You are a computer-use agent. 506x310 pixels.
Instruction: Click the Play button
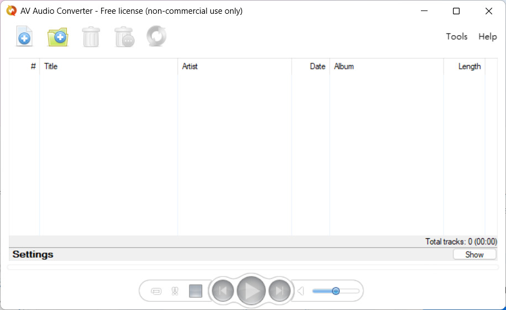[251, 291]
